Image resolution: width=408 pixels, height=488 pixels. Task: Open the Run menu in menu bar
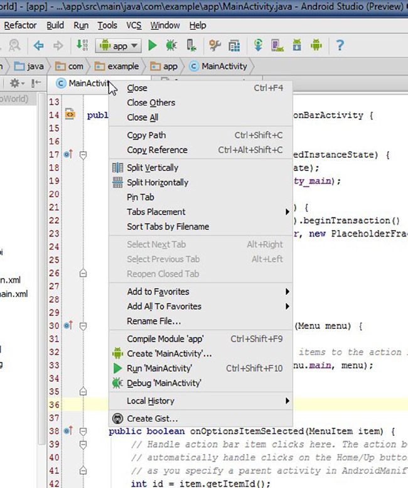81,25
